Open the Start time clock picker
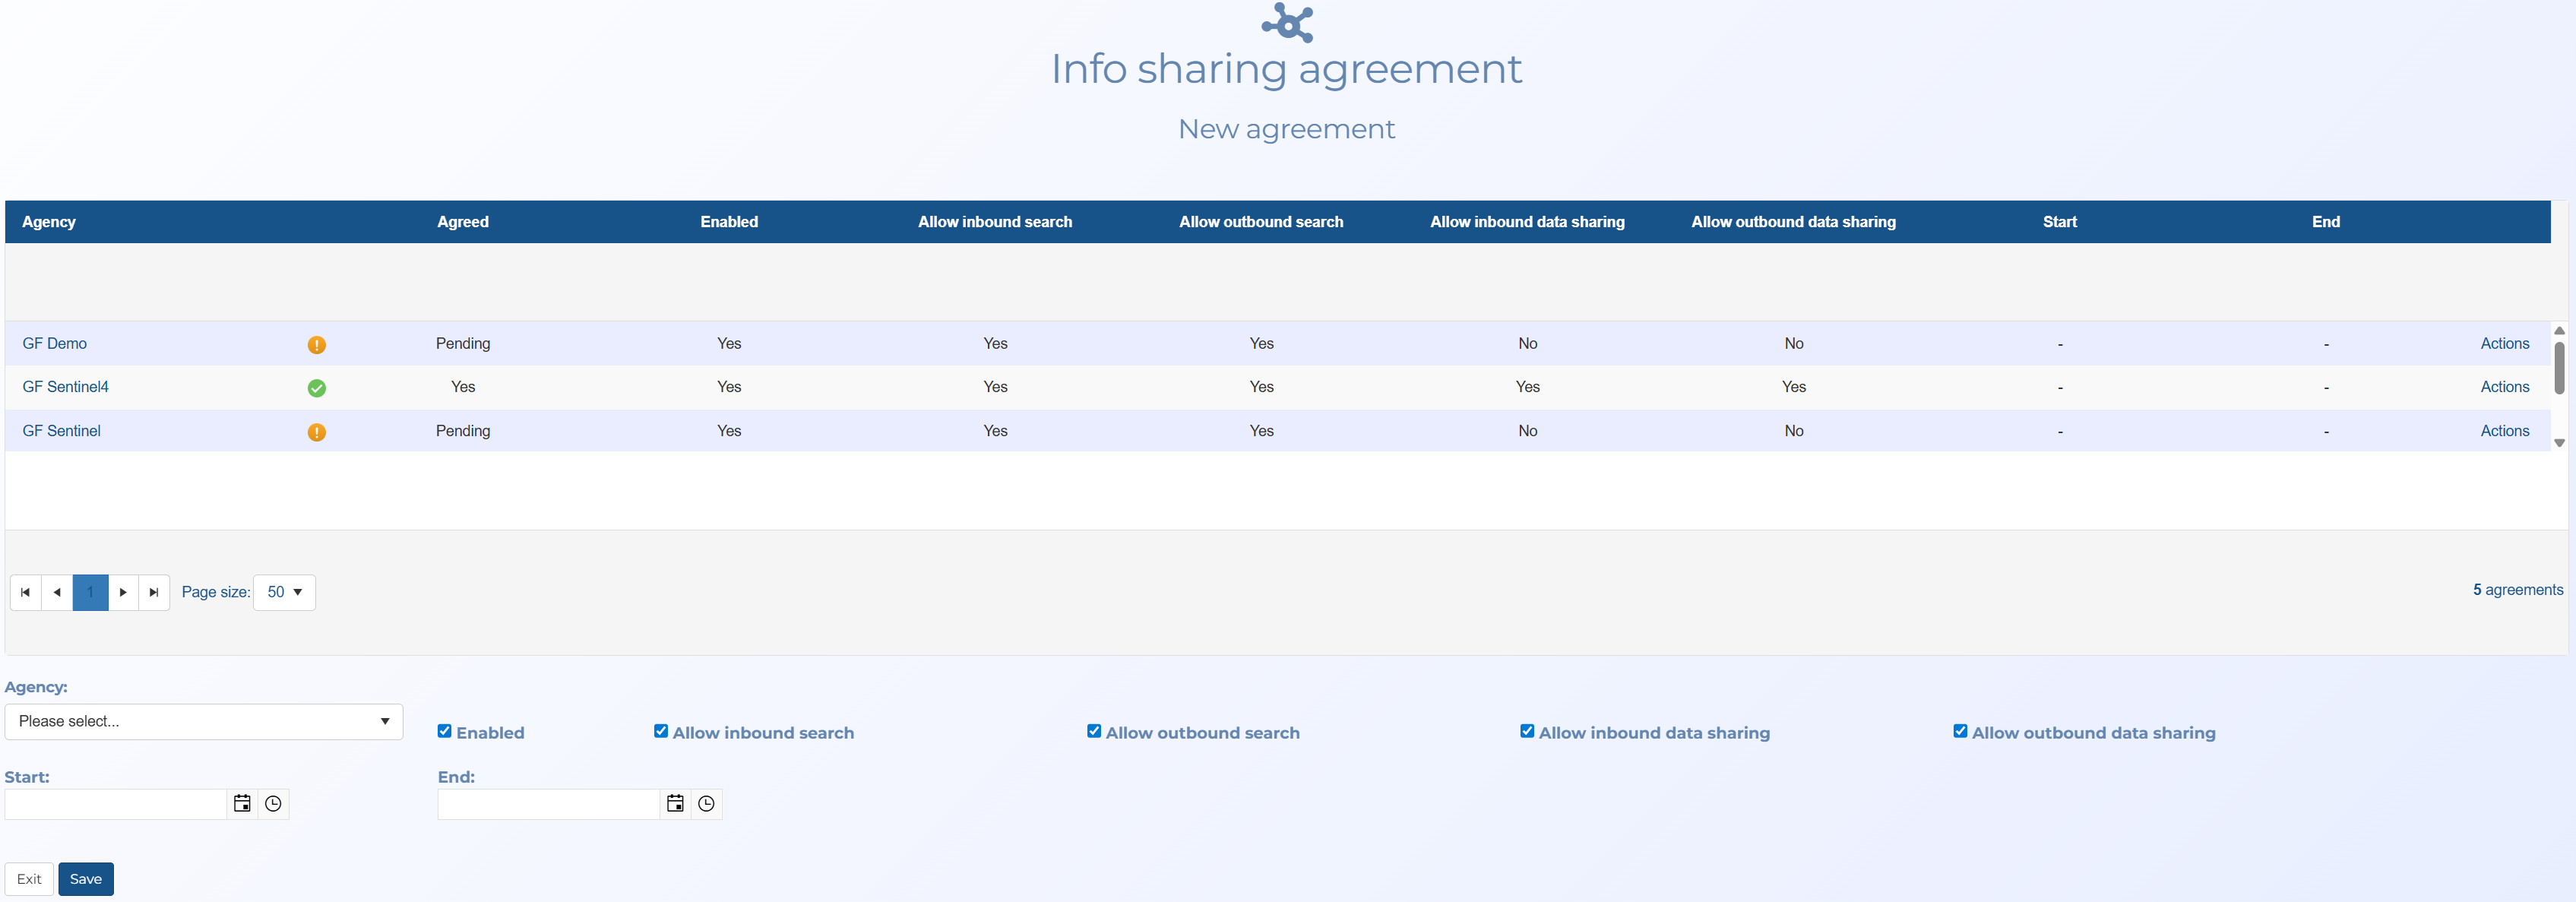The height and width of the screenshot is (902, 2576). 273,804
